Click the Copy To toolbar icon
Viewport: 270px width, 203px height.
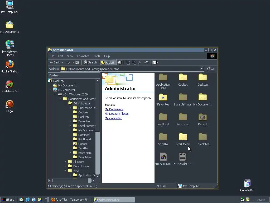[134, 62]
